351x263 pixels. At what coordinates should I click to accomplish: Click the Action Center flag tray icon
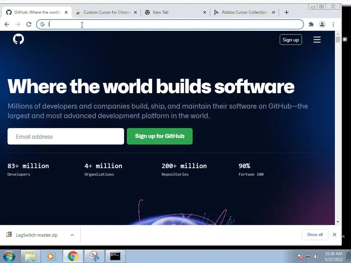pyautogui.click(x=300, y=256)
